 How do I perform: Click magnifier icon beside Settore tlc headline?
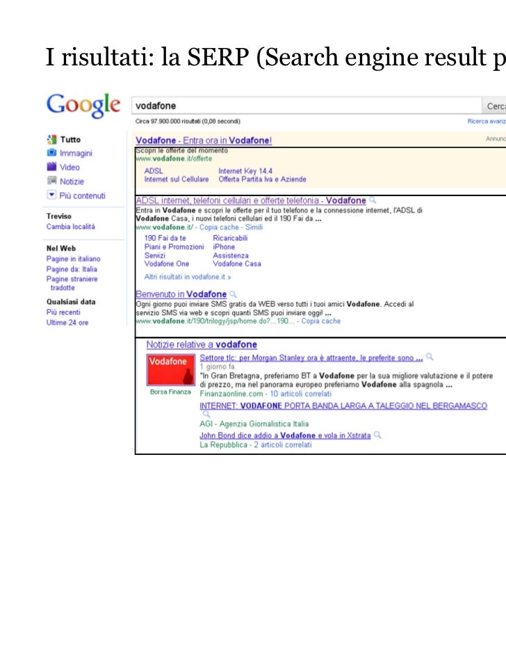(x=430, y=357)
